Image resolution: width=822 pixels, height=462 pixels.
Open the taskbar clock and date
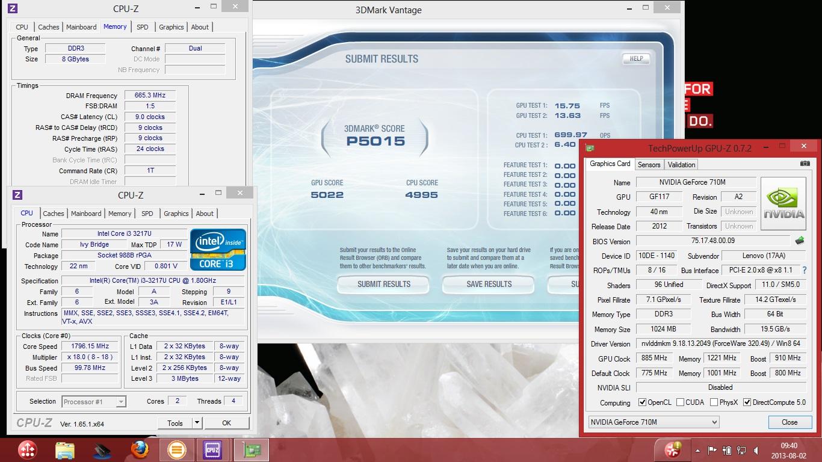tap(788, 450)
